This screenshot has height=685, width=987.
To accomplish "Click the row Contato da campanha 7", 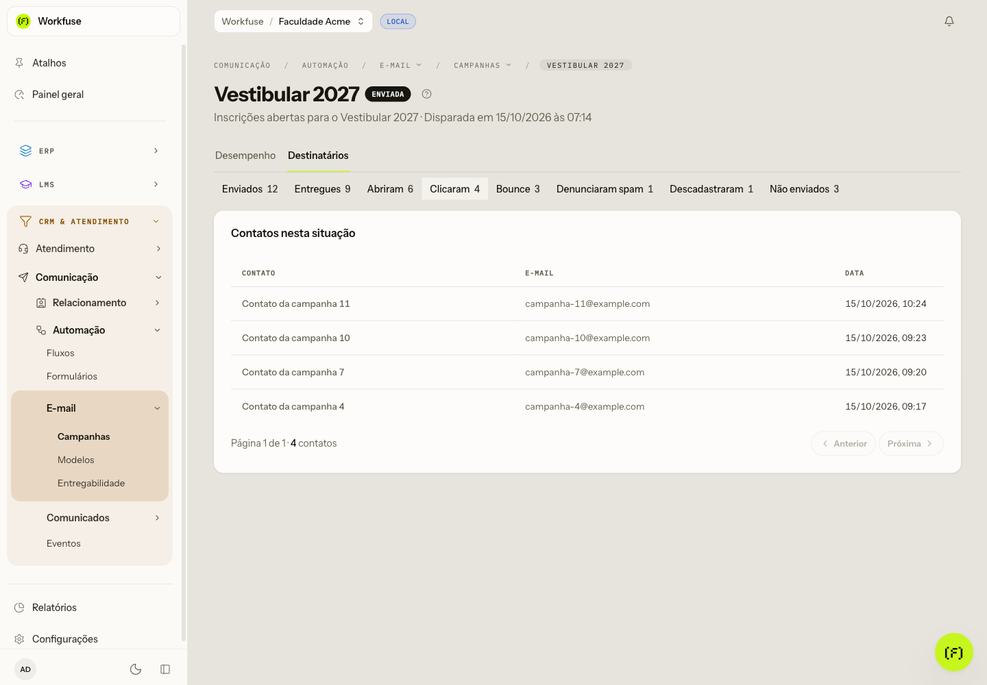I will tap(587, 372).
